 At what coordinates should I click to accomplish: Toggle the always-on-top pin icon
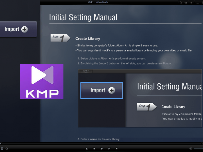tap(186, 3)
